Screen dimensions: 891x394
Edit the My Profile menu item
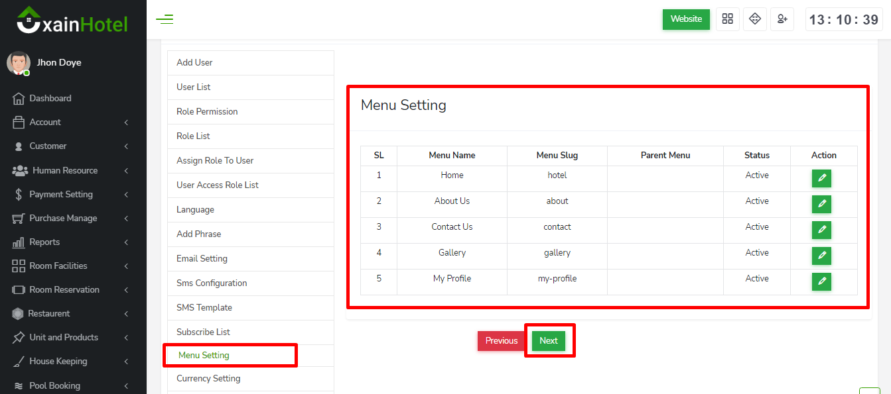(821, 282)
